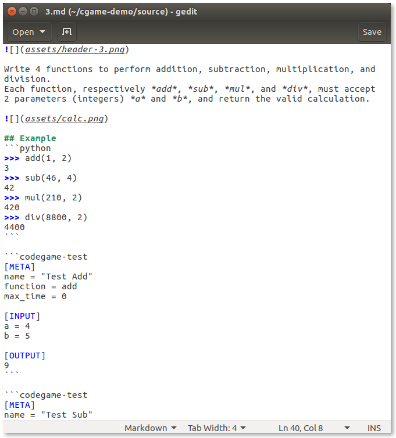This screenshot has width=396, height=438.
Task: Click the window title 3.md (~/cgame-demo/source) - gedit
Action: pos(121,12)
